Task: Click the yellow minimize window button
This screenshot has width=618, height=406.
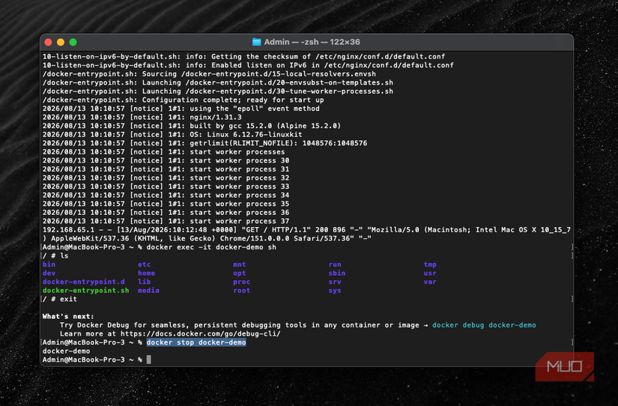Action: point(61,42)
